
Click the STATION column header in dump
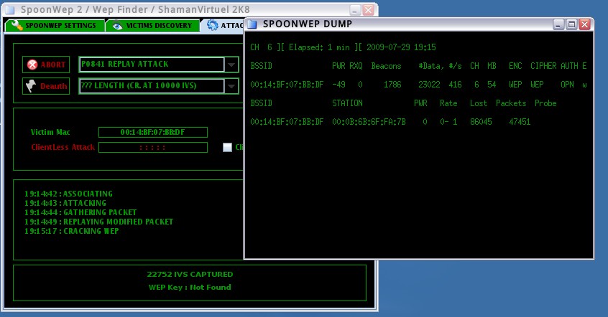pos(347,103)
